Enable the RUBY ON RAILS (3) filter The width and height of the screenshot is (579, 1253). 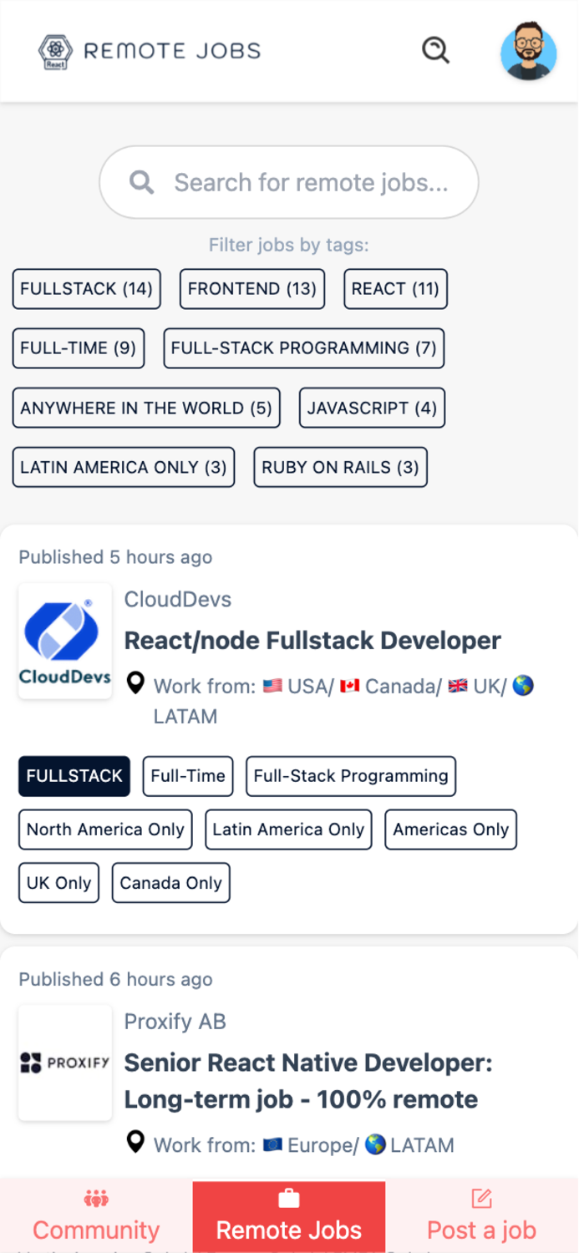(x=340, y=467)
